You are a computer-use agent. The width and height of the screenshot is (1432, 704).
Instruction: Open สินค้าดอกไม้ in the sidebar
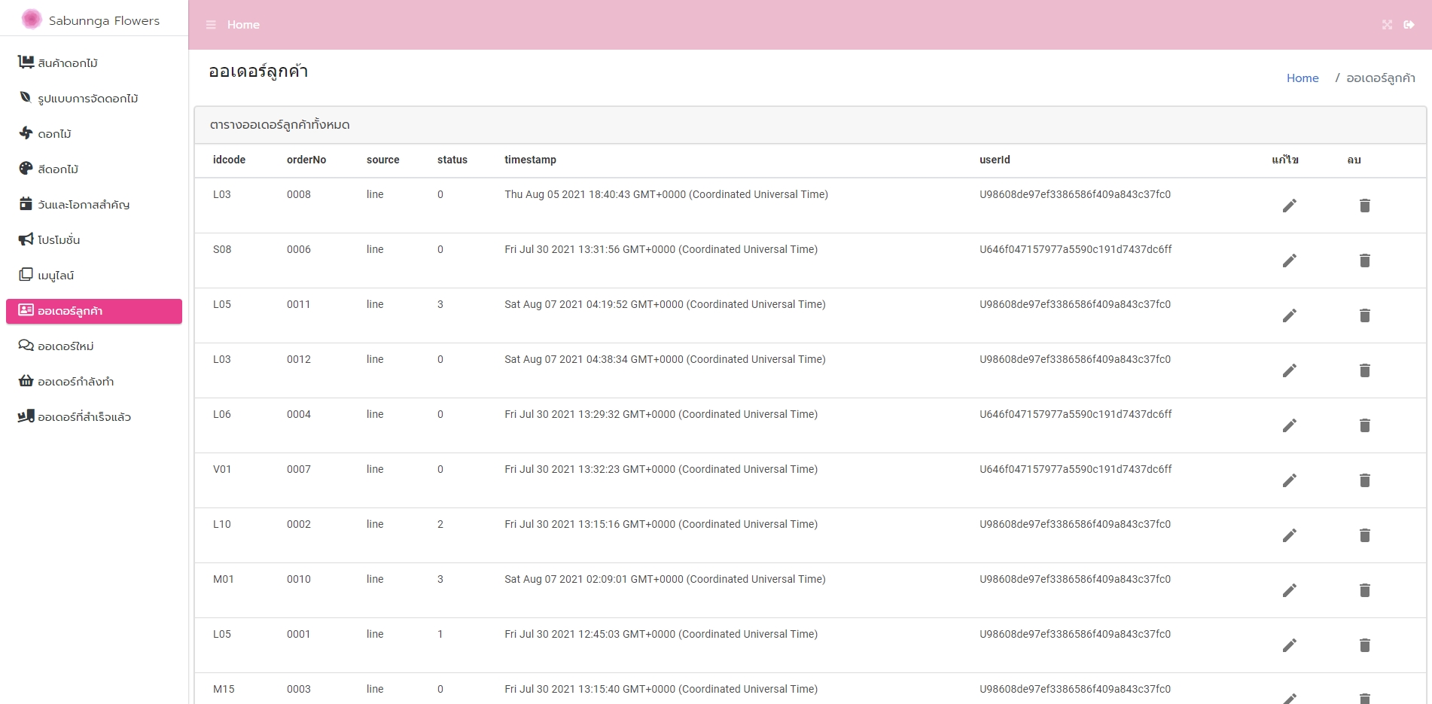pyautogui.click(x=94, y=62)
